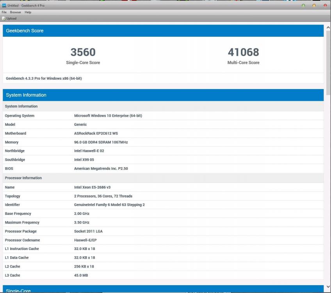
Task: Click the Upload page icon in toolbar
Action: tap(4, 19)
